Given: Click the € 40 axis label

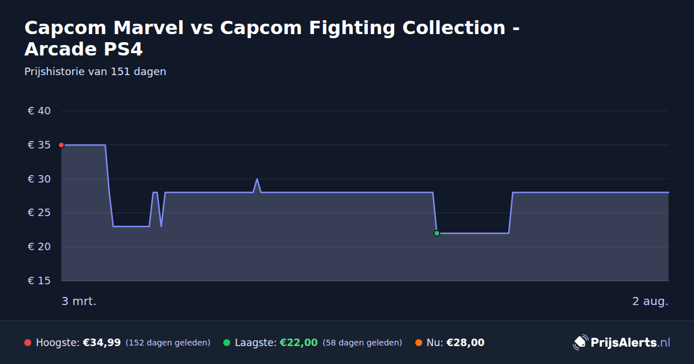Looking at the screenshot, I should tap(39, 111).
